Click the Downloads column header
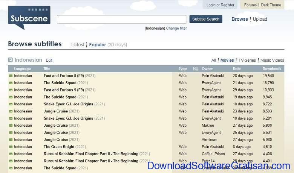 (272, 69)
